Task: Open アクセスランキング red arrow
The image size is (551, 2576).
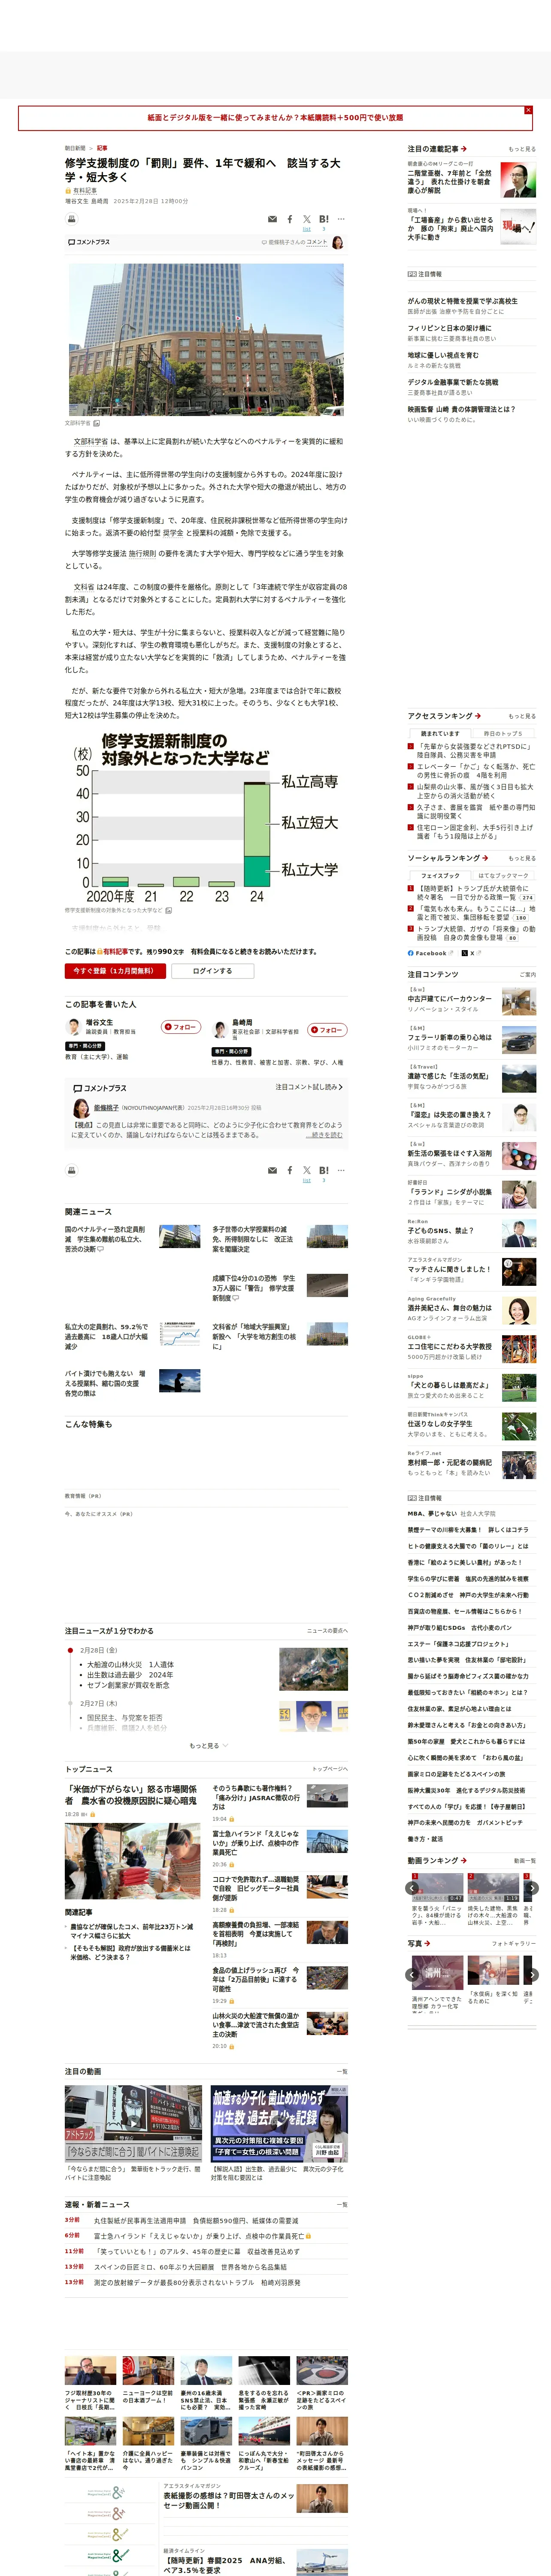Action: [478, 716]
